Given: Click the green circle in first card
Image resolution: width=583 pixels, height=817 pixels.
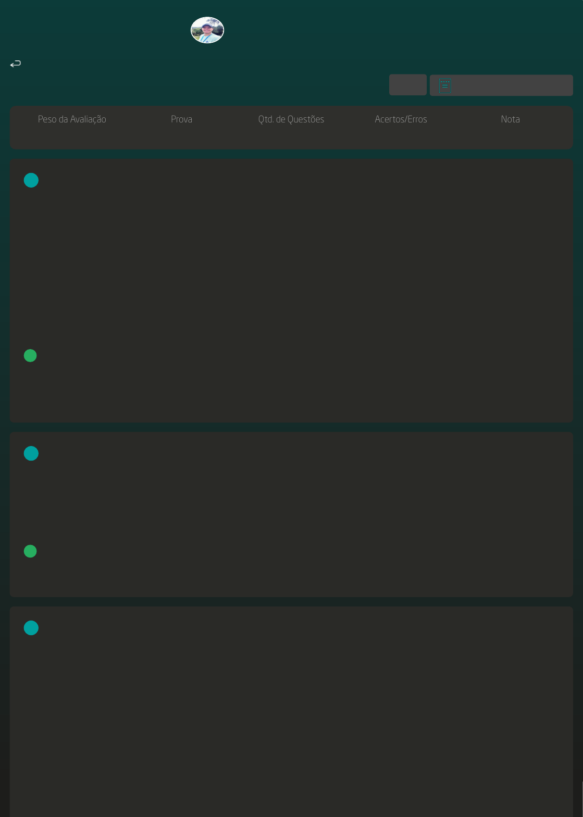Looking at the screenshot, I should [x=30, y=355].
